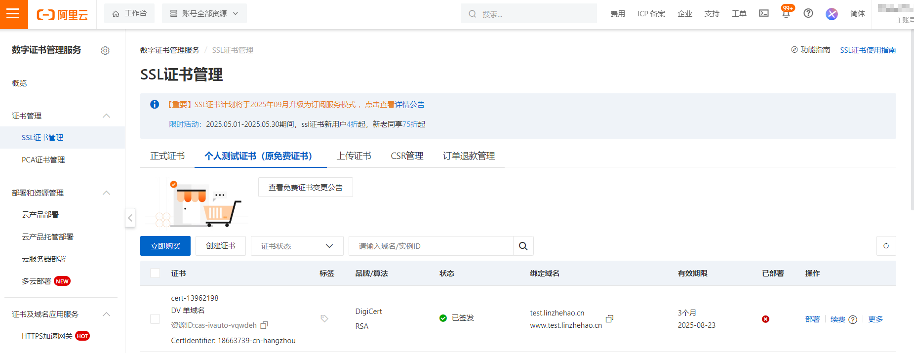The width and height of the screenshot is (914, 353).
Task: Open 云产品部署 in sidebar
Action: (x=40, y=215)
